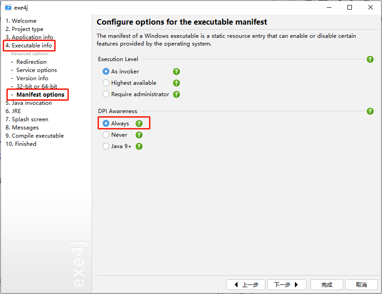Click the 完成 finish button
This screenshot has width=382, height=294.
tap(327, 284)
